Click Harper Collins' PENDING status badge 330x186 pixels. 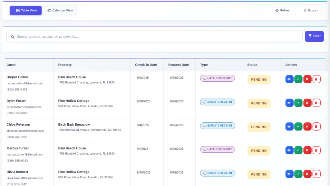(259, 79)
